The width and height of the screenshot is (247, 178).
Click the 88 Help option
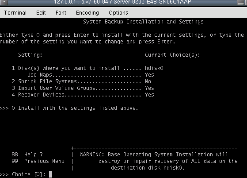[27, 154]
